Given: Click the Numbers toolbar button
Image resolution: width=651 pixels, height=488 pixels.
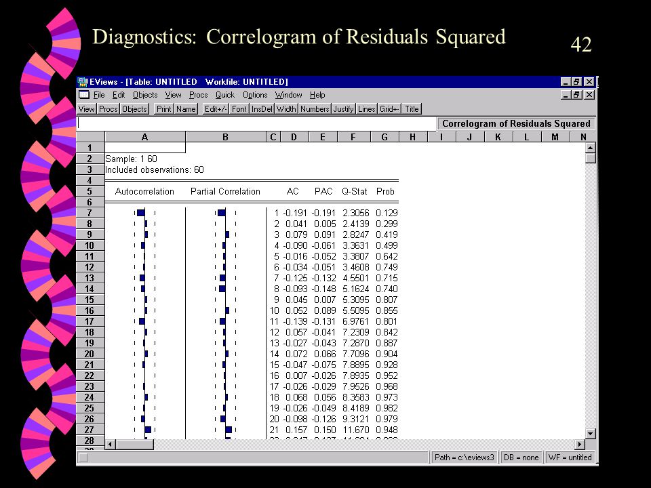Looking at the screenshot, I should [315, 108].
